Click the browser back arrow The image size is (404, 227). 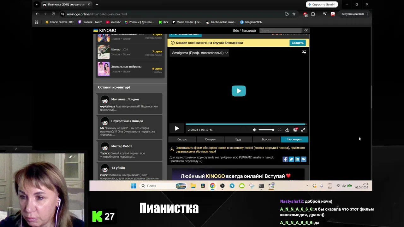pos(37,14)
